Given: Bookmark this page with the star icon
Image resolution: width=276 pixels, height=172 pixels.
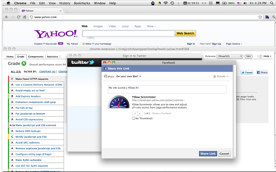Looking at the screenshot, I should [x=260, y=17].
